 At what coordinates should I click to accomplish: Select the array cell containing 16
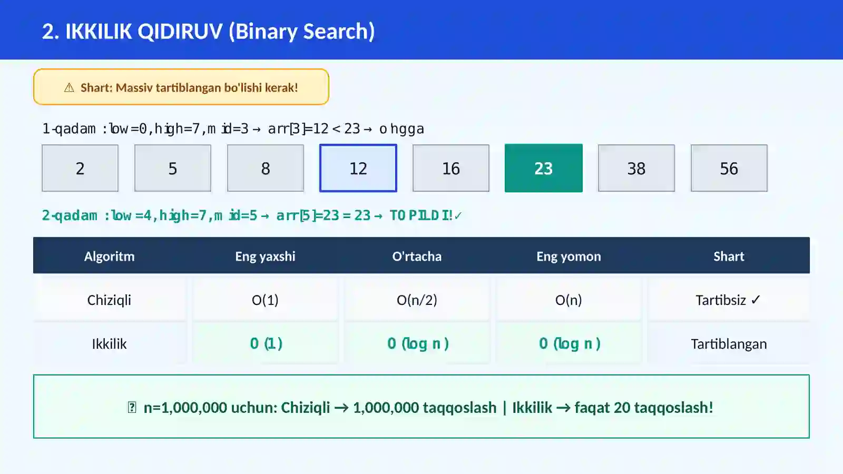[451, 168]
